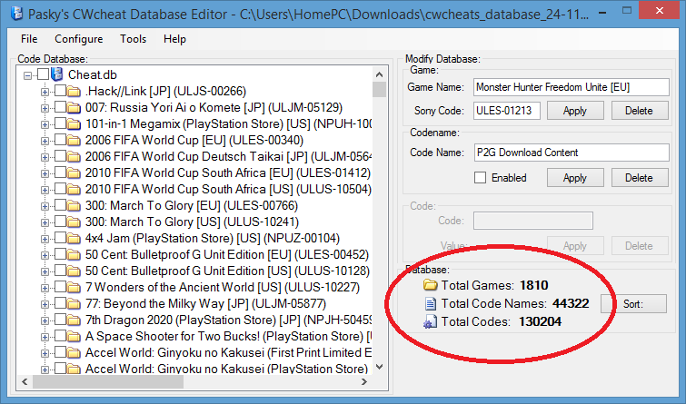Click the folder icon for .Hack//Link
The height and width of the screenshot is (404, 686).
tap(75, 91)
